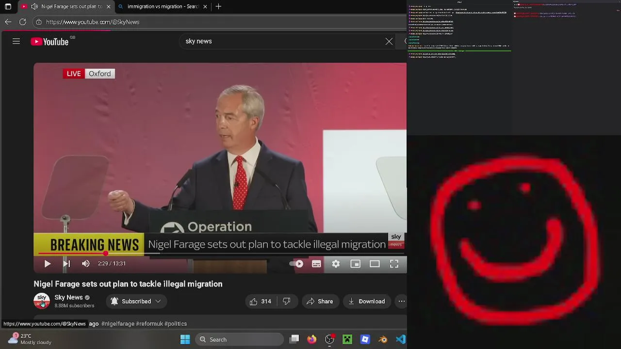
Task: Go back in the browser
Action: [8, 22]
